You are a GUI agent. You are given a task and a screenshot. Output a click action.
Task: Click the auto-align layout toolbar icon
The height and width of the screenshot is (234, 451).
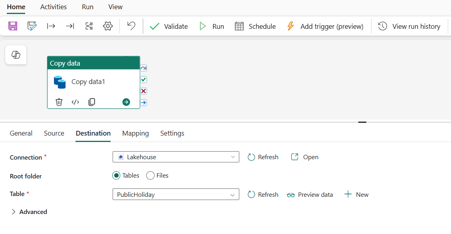tap(89, 26)
